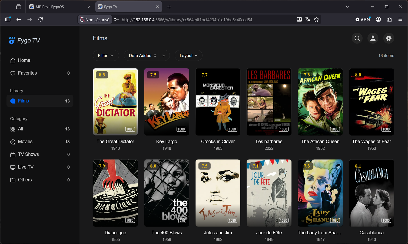Open browser extensions puzzle icon
This screenshot has width=408, height=244.
pos(389,19)
